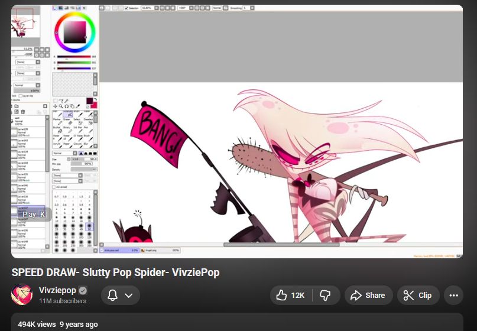Select the rectangular selection tool in SAI

click(55, 100)
